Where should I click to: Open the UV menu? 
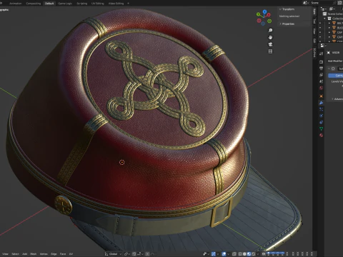(x=71, y=254)
